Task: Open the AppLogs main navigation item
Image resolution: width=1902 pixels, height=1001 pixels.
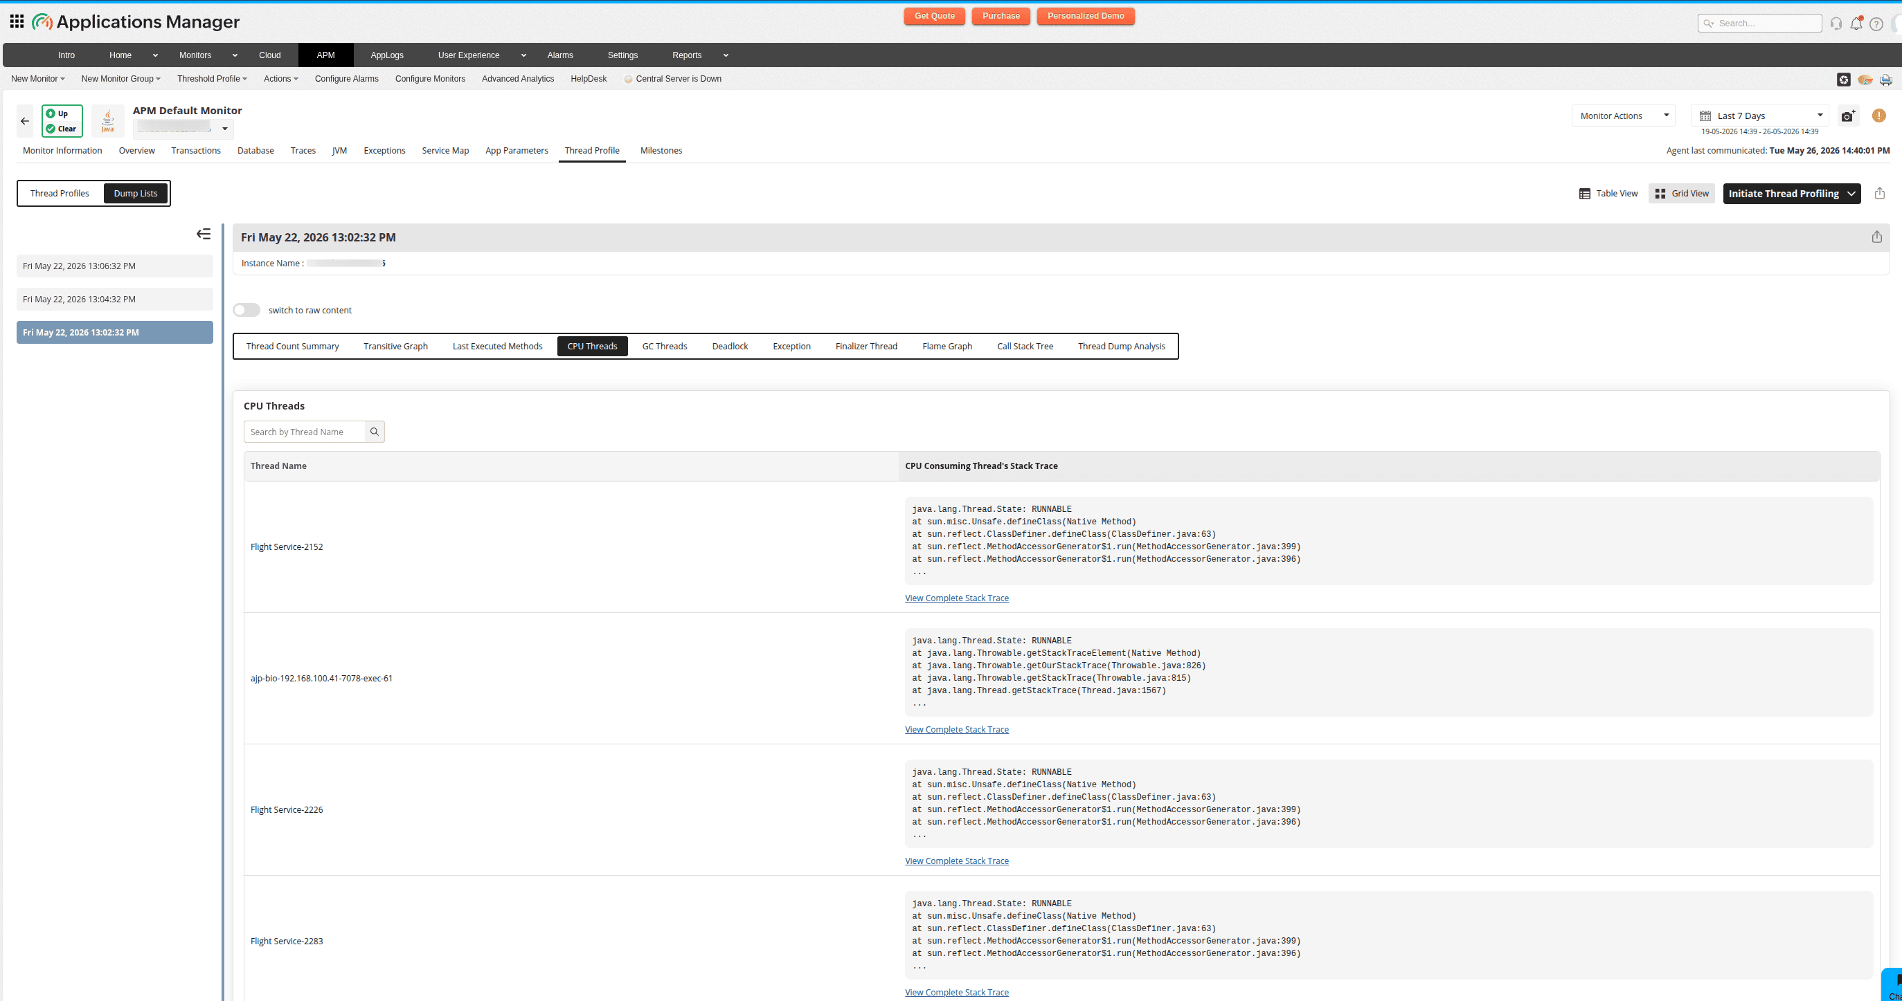Action: pos(387,55)
